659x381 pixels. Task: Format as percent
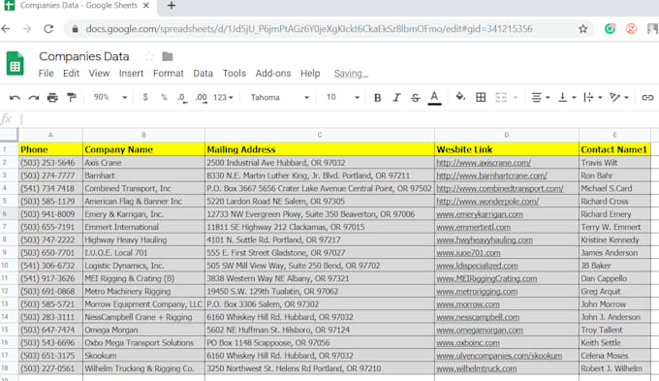(164, 97)
